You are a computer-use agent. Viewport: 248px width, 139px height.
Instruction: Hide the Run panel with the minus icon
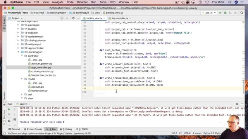(242, 104)
